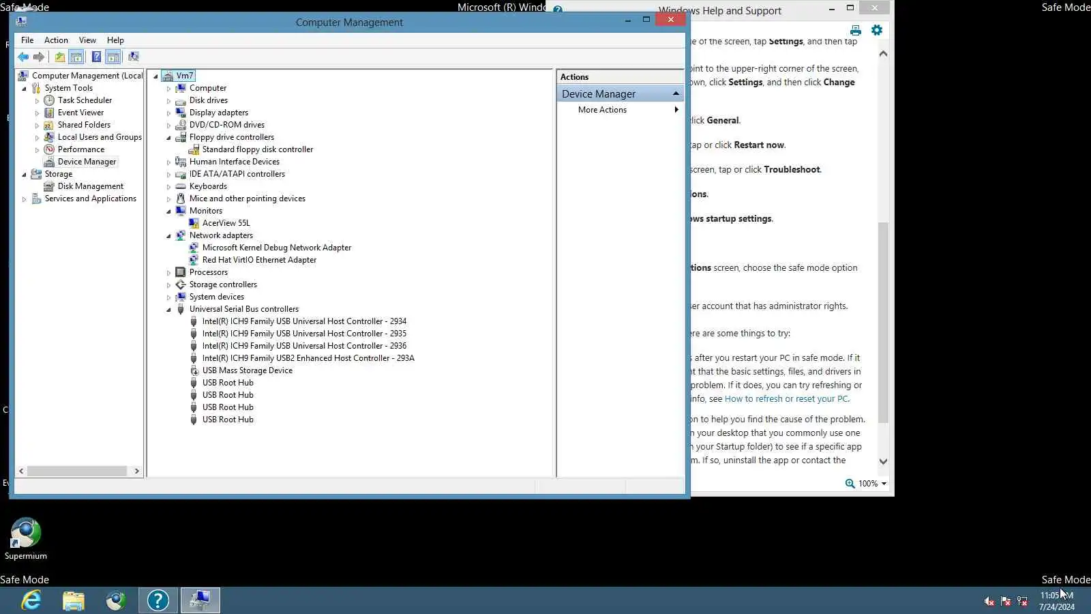Click the Performance icon in the tree
The width and height of the screenshot is (1091, 614).
(x=49, y=149)
